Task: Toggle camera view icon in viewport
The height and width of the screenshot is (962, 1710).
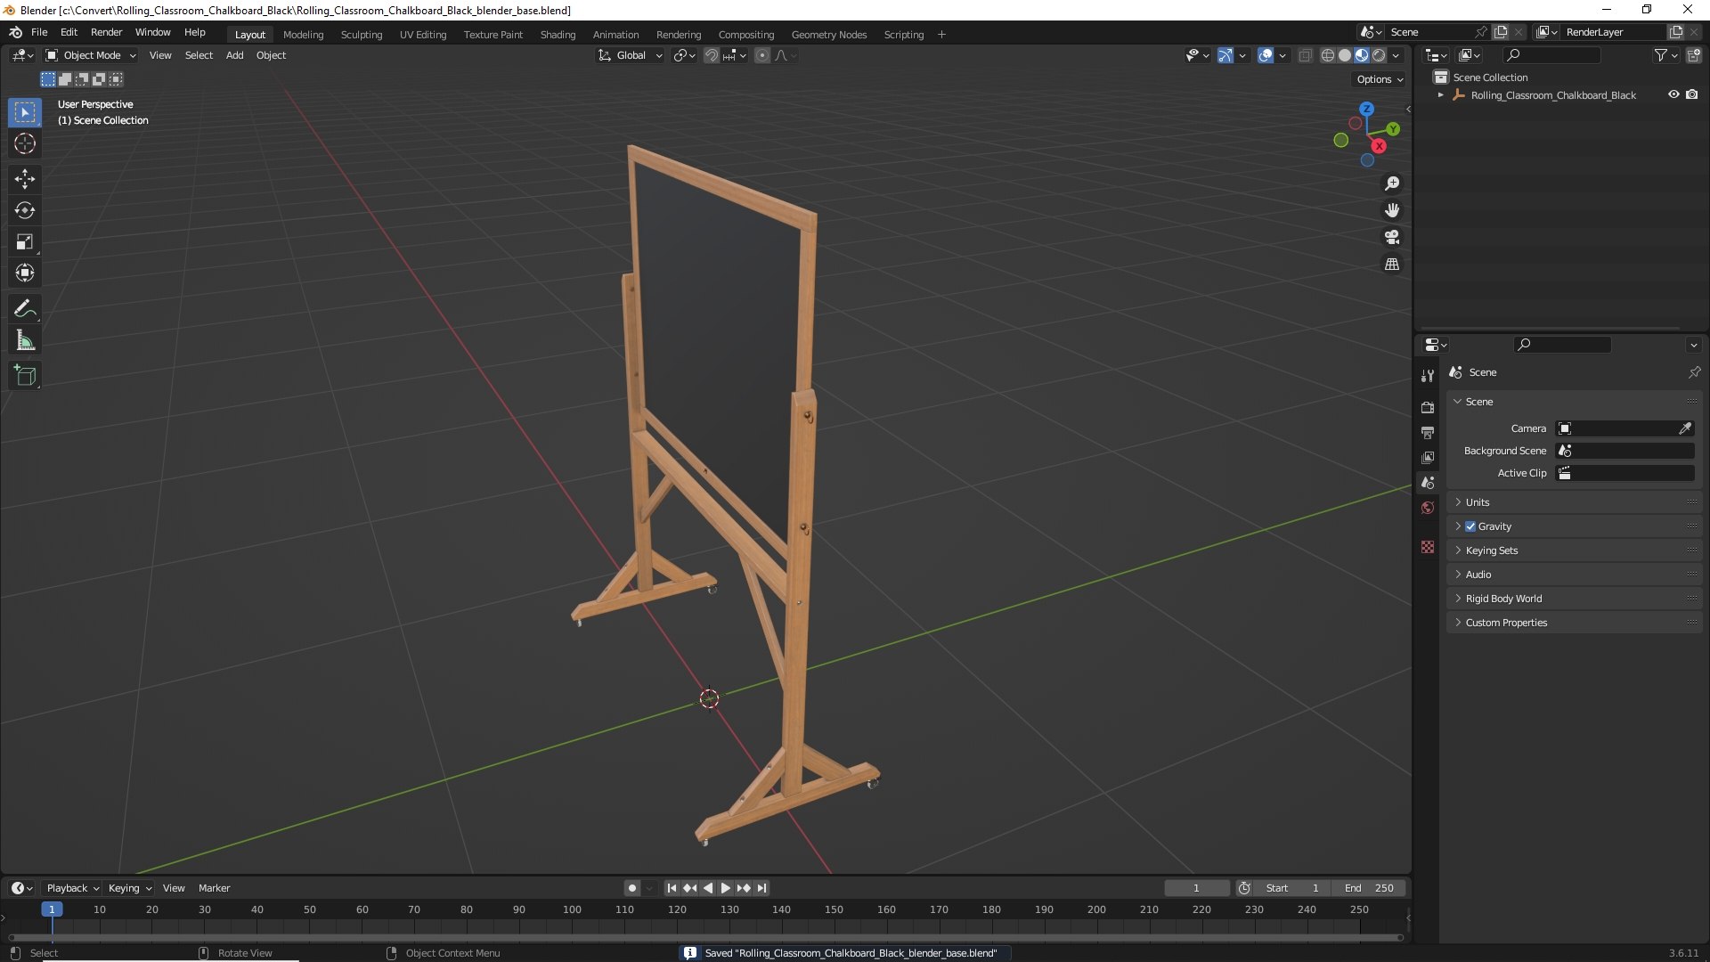Action: 1392,237
